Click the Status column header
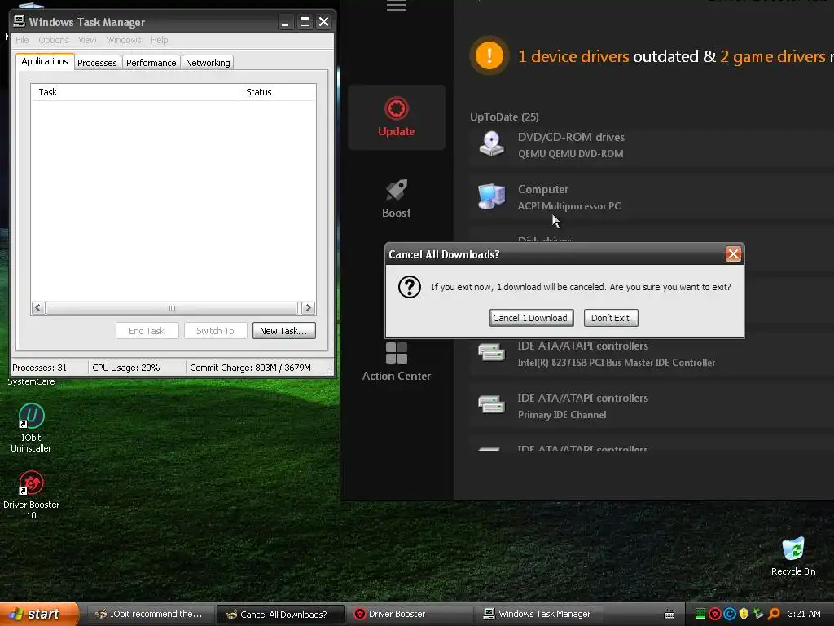This screenshot has height=626, width=834. click(x=277, y=92)
